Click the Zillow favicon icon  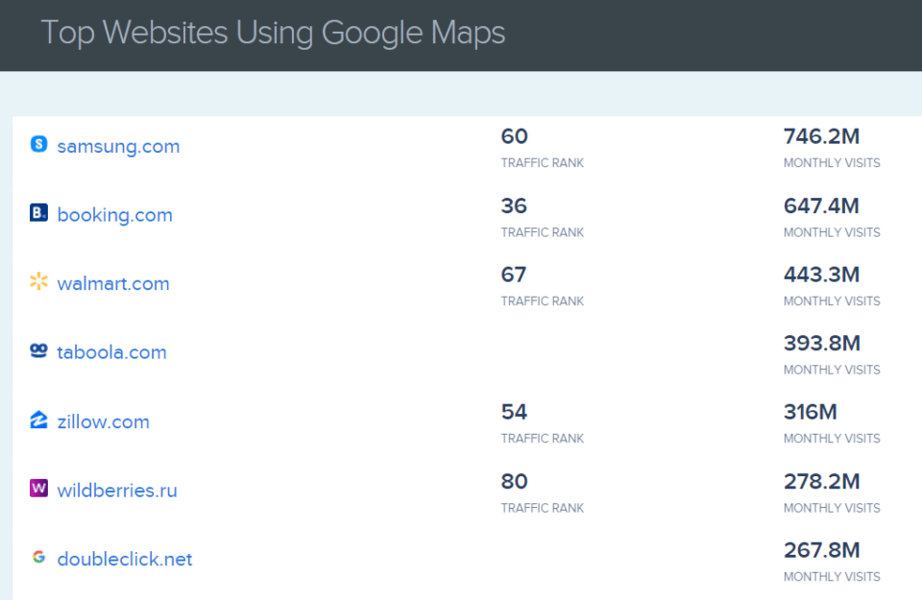pyautogui.click(x=38, y=420)
